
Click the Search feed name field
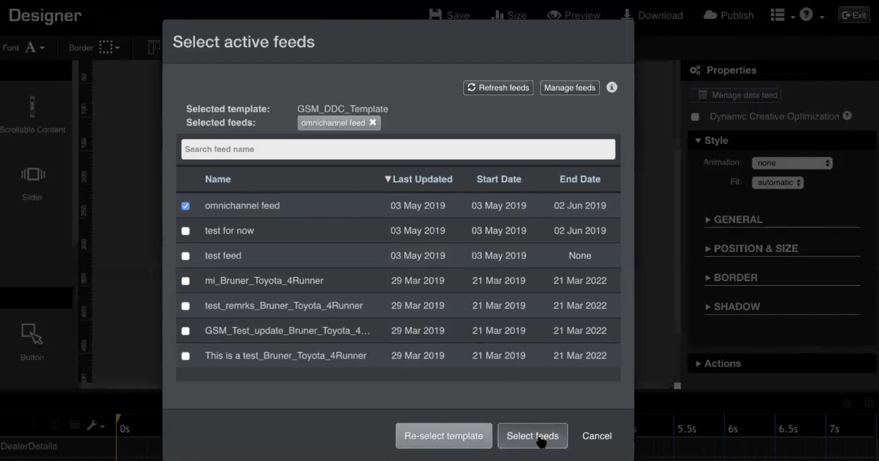click(x=398, y=149)
